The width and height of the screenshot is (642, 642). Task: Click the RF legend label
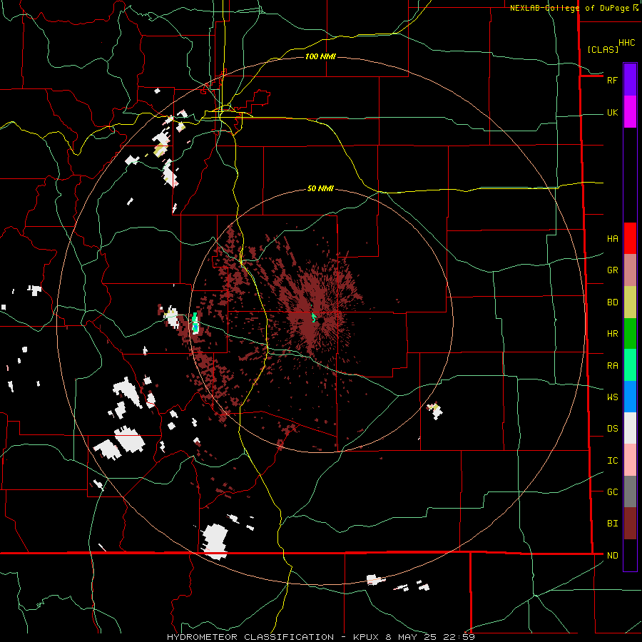point(612,80)
